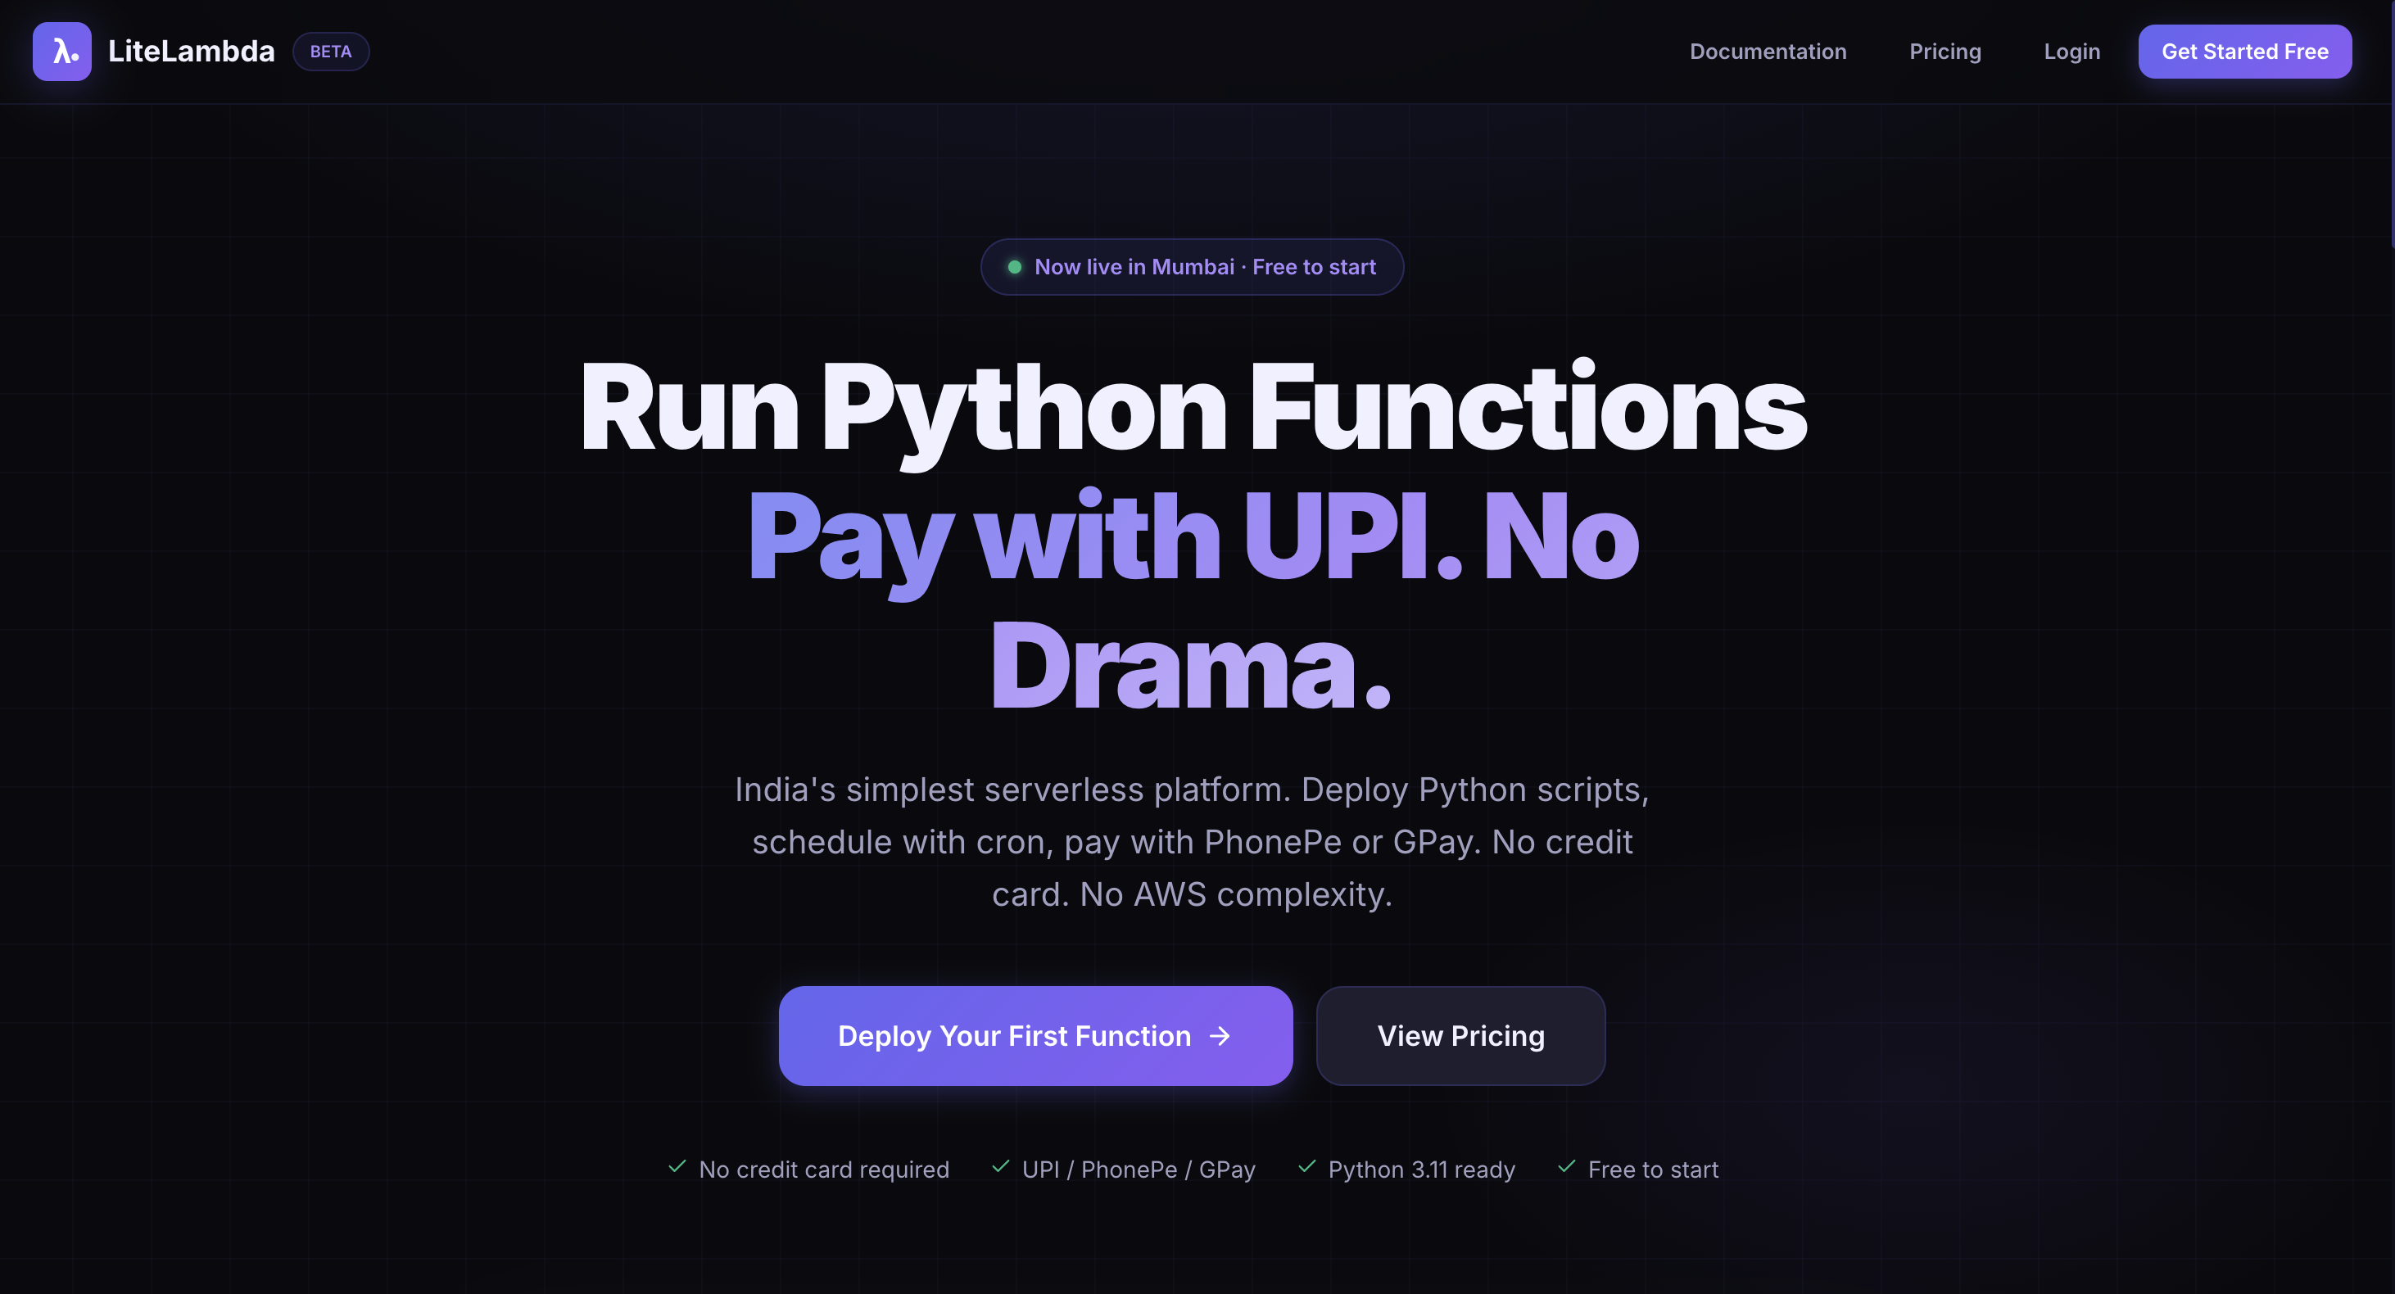Click the LiteLambda lambda logo icon
Viewport: 2395px width, 1294px height.
[61, 51]
